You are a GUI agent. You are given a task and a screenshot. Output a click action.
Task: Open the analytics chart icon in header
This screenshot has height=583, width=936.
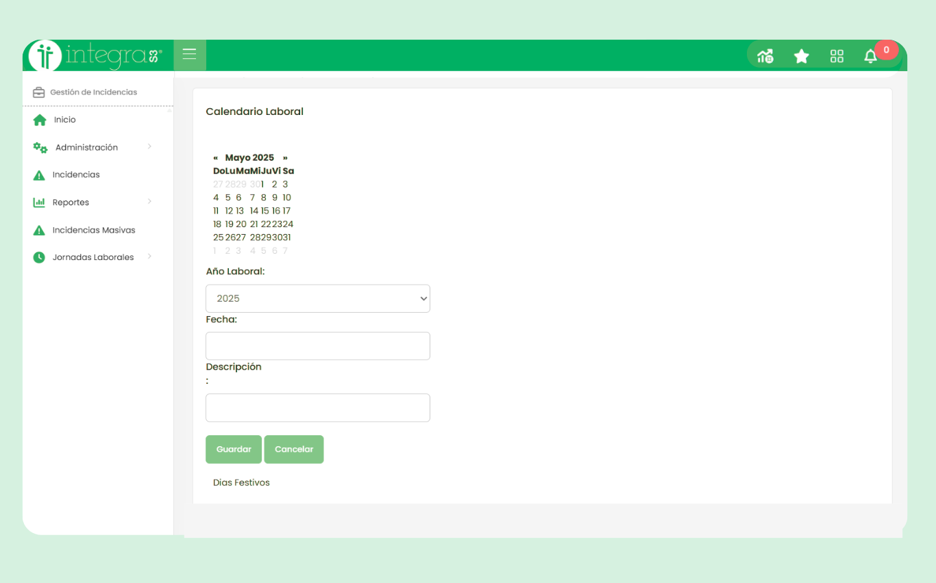point(765,56)
